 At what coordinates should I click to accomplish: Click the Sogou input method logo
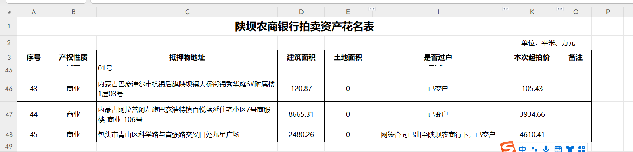pos(508,147)
